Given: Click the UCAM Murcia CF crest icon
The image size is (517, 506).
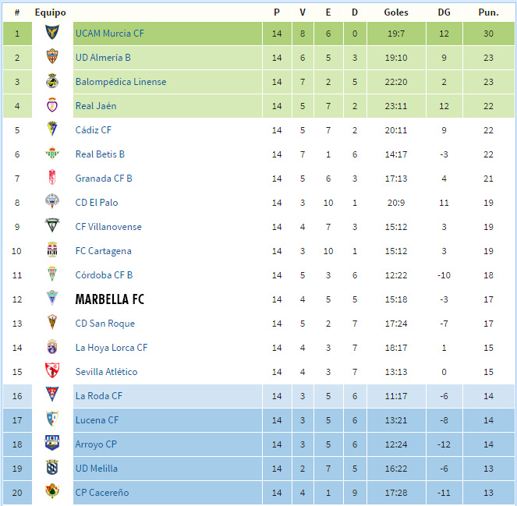Looking at the screenshot, I should pyautogui.click(x=52, y=33).
